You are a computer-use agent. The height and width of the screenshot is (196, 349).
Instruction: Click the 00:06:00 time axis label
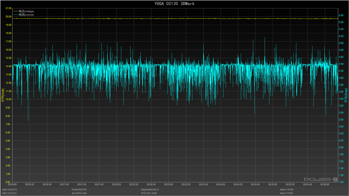[325, 184]
